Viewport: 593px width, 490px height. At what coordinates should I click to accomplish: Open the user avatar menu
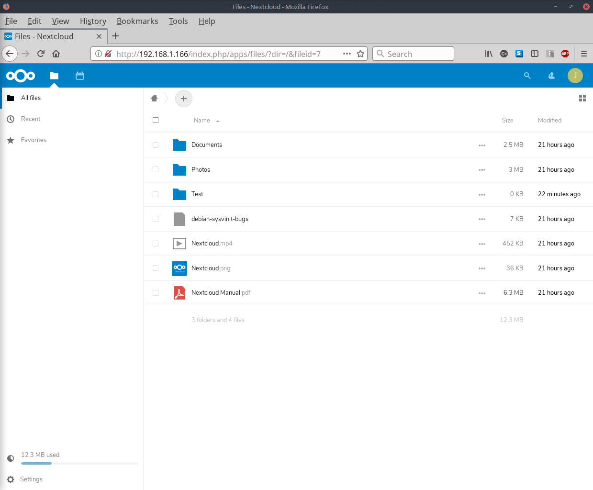coord(575,76)
